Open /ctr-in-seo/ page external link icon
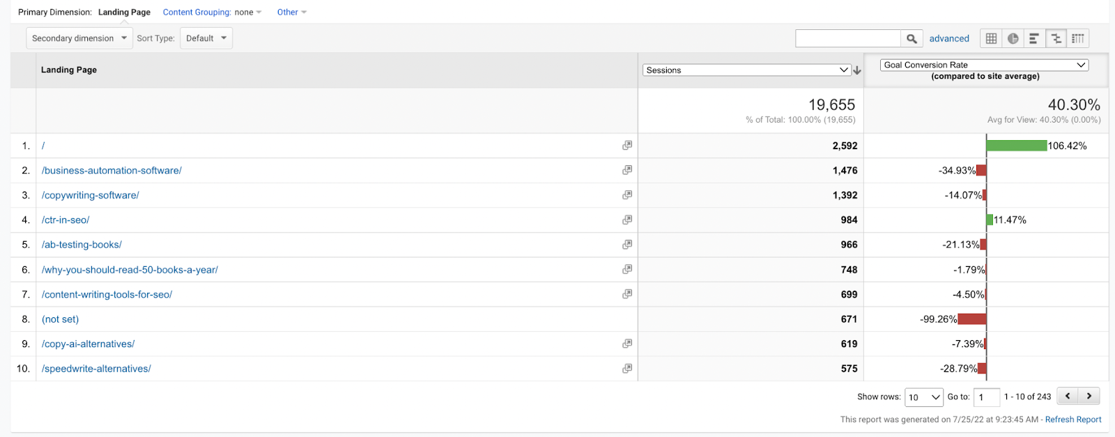Screen dimensions: 1115x437 [627, 220]
